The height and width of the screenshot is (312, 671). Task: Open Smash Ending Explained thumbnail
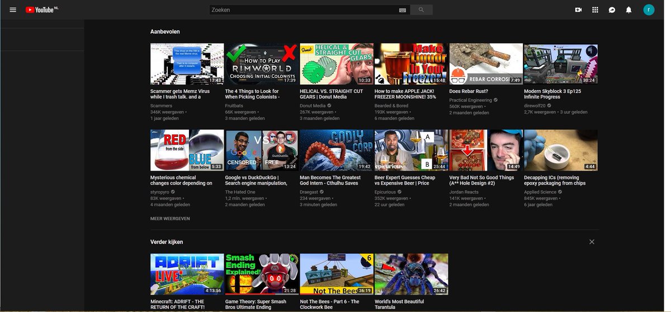click(x=262, y=274)
